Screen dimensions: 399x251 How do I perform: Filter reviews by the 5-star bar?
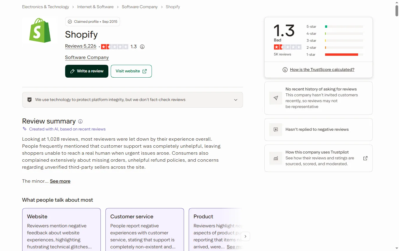click(x=335, y=27)
